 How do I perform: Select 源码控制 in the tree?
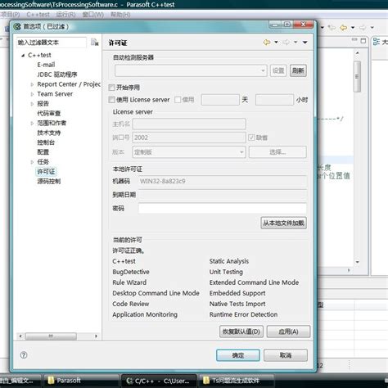[49, 182]
